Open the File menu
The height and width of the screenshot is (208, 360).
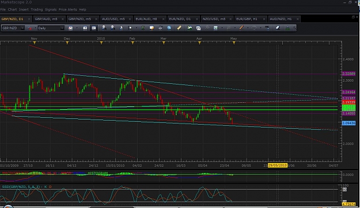[x=3, y=9]
